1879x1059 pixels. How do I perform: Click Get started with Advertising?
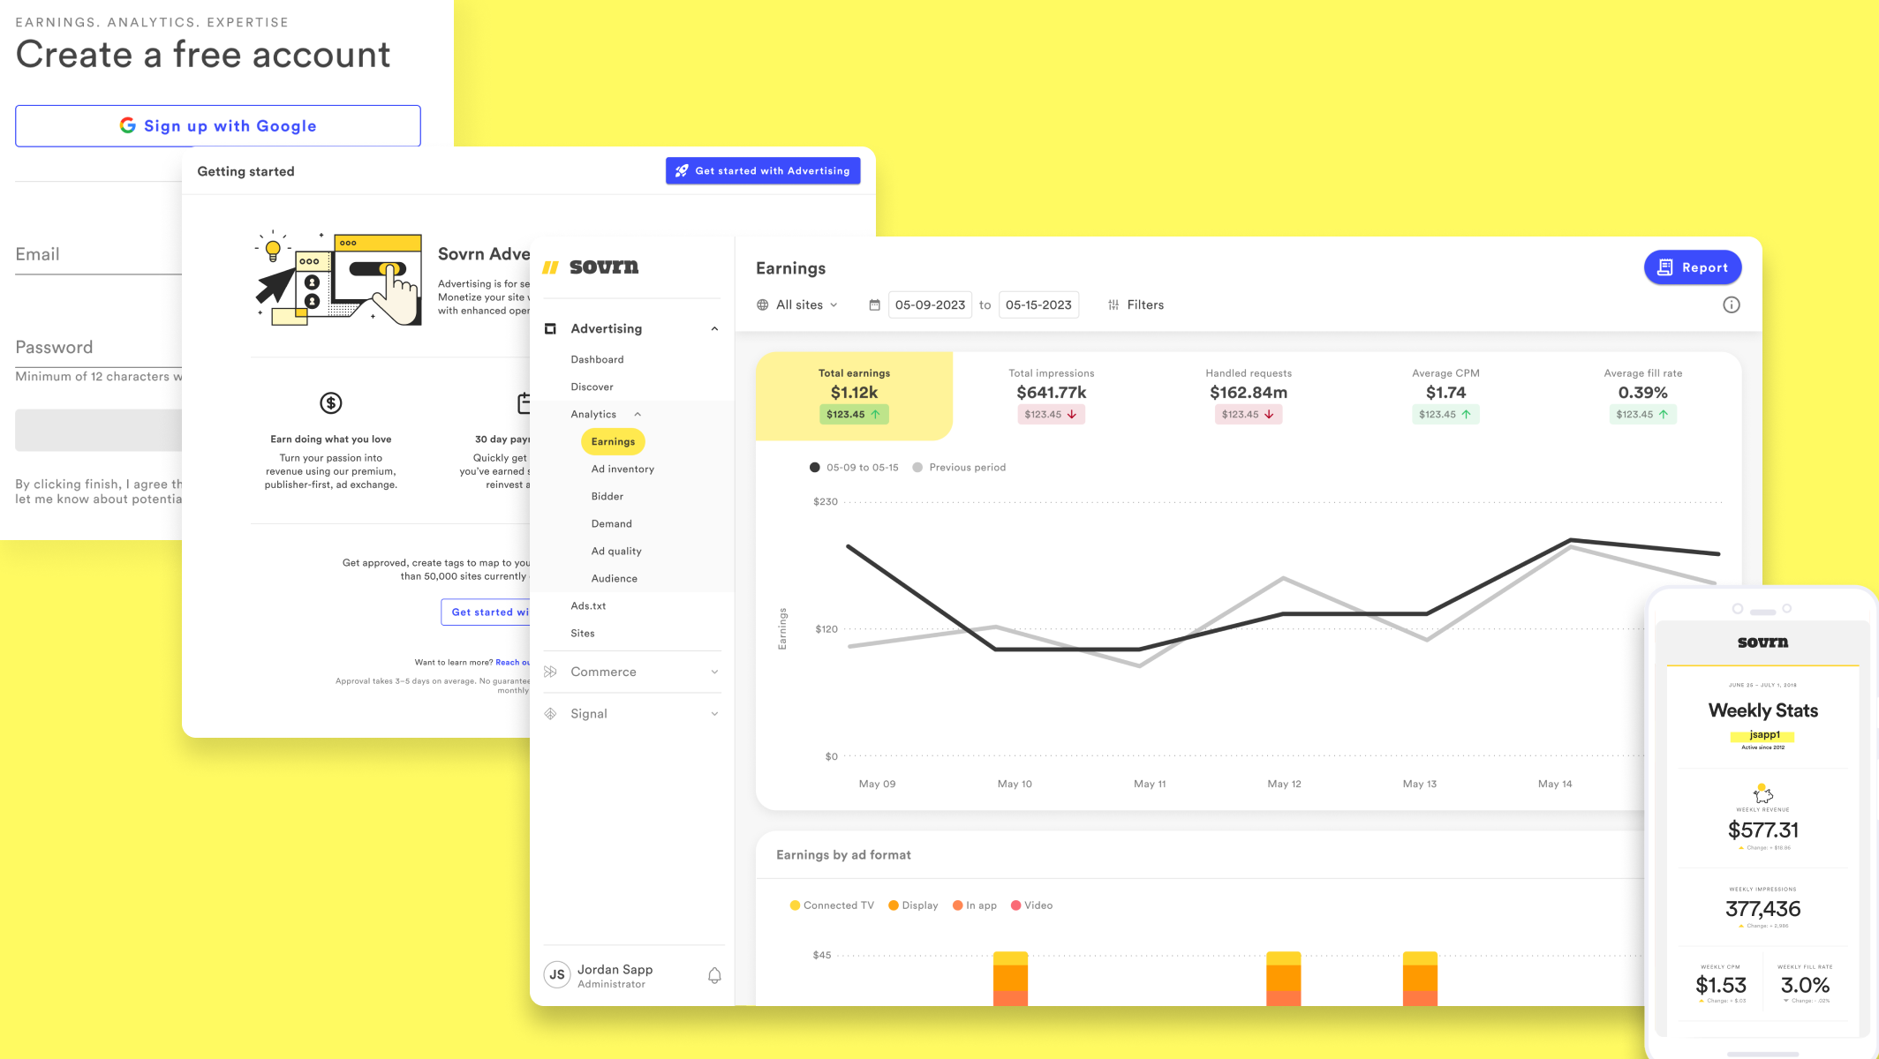pos(763,170)
